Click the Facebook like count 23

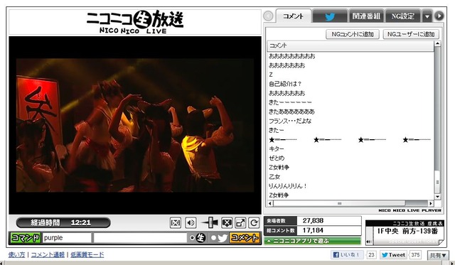371,255
